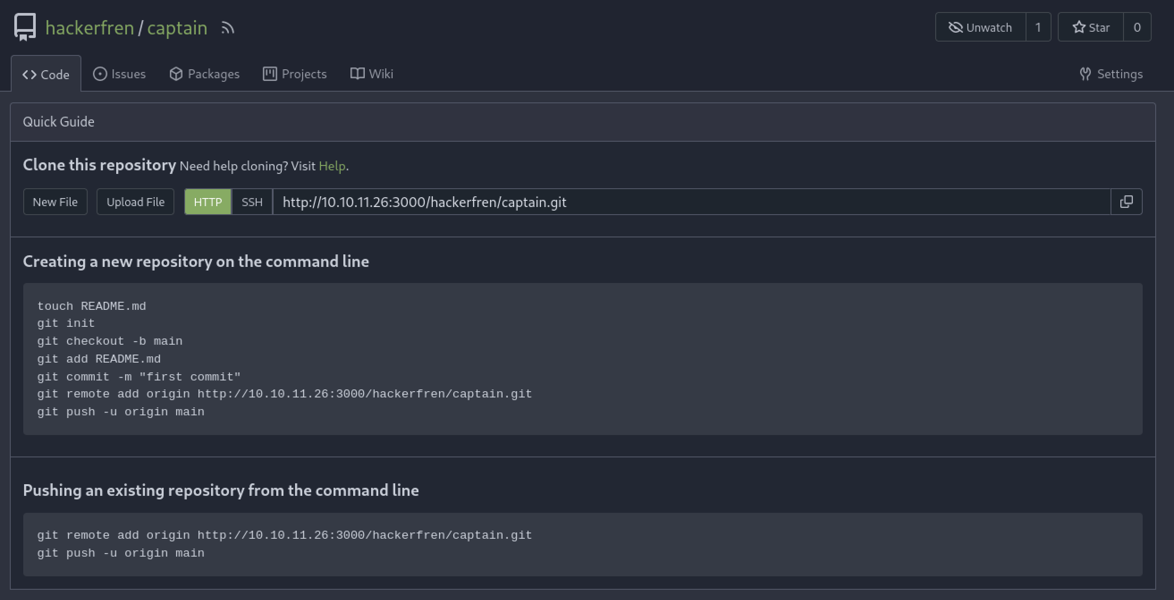Select the Code tab
Screen dimensions: 1174x600
click(46, 74)
